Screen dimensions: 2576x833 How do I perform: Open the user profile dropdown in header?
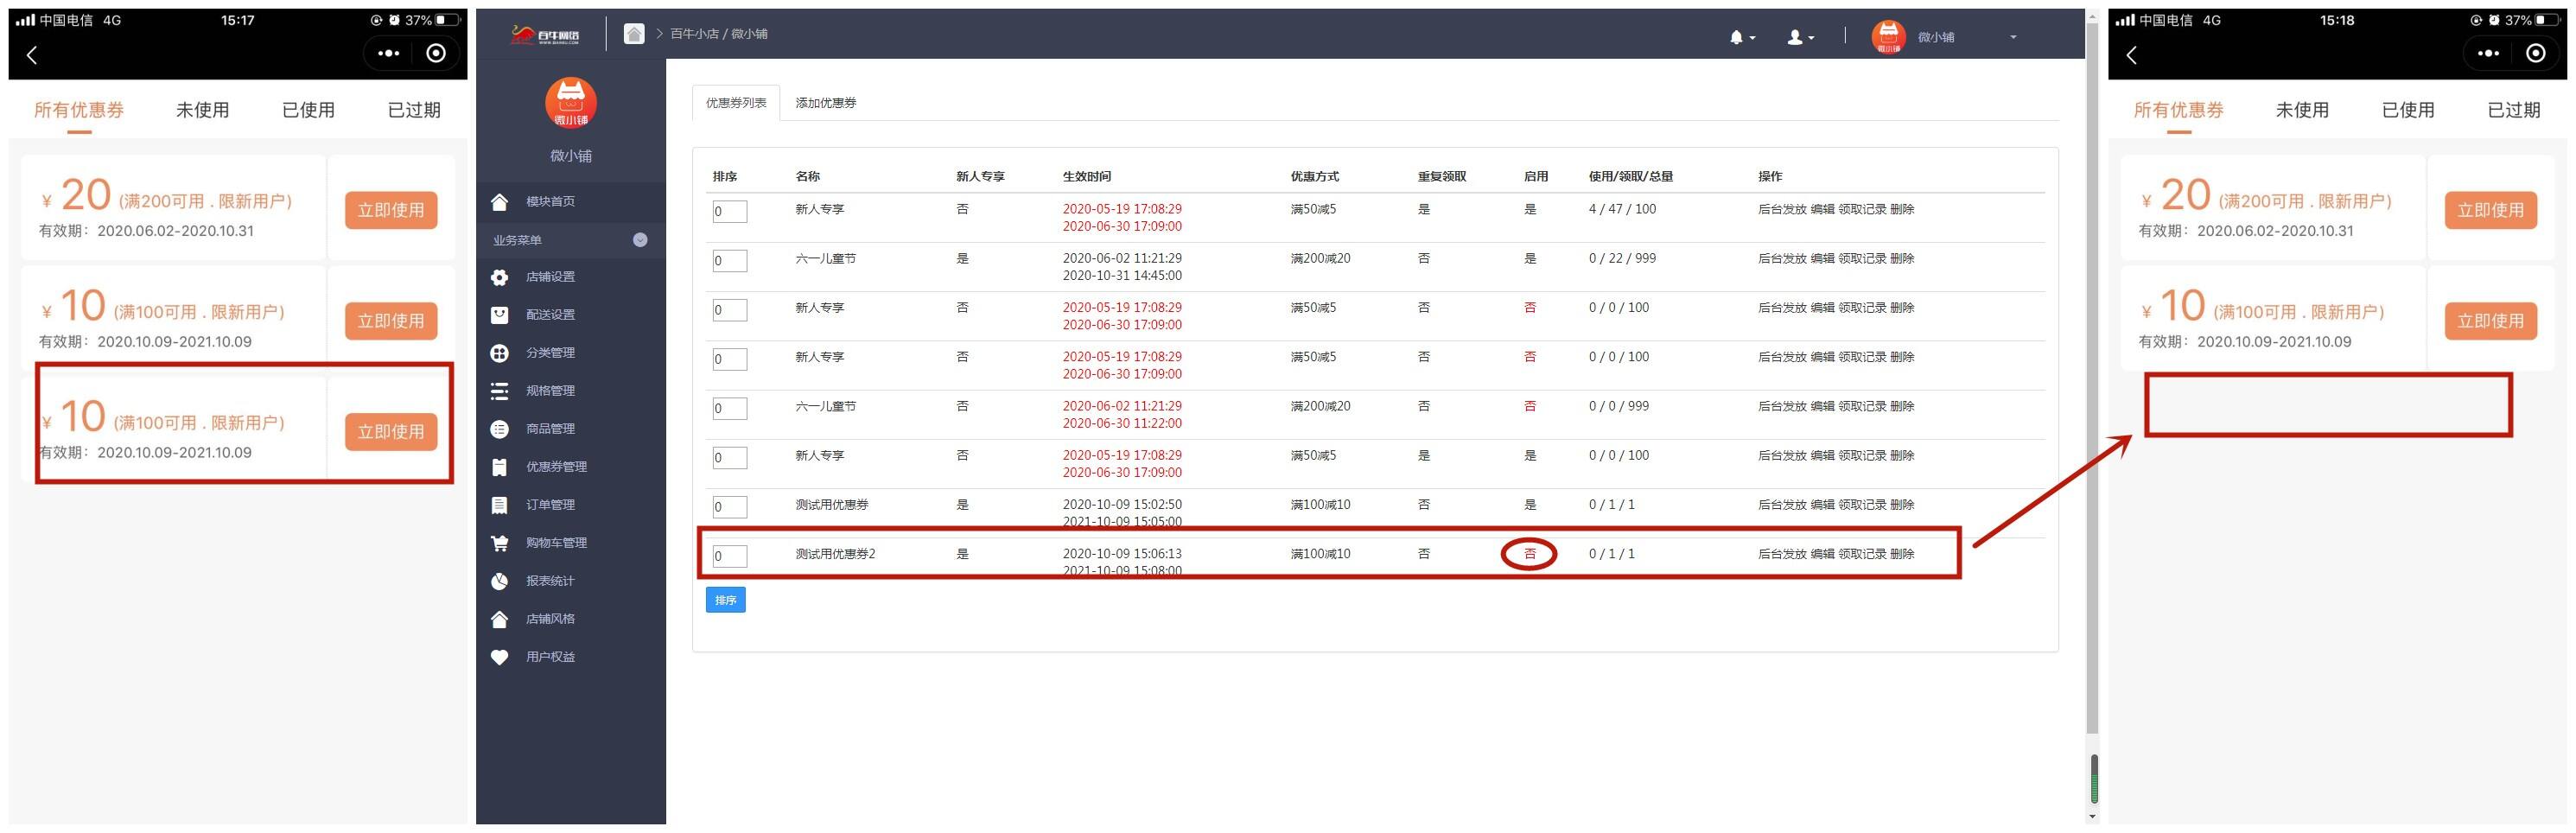point(1800,37)
